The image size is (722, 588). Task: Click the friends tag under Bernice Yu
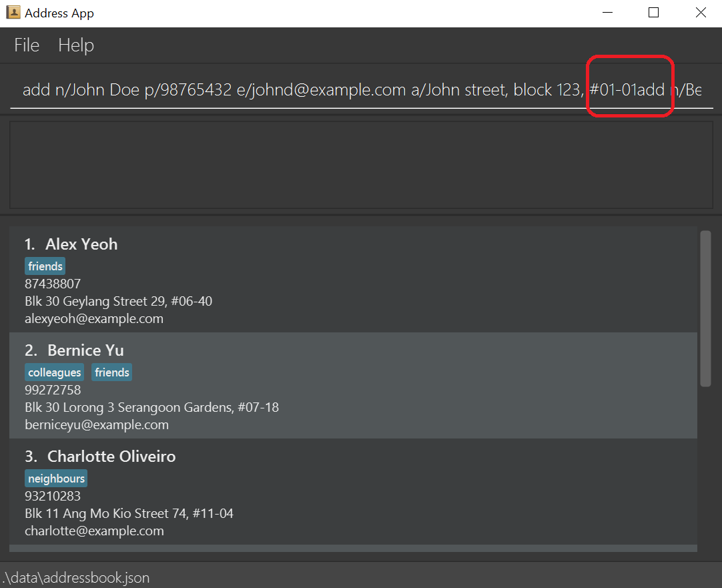pos(112,372)
